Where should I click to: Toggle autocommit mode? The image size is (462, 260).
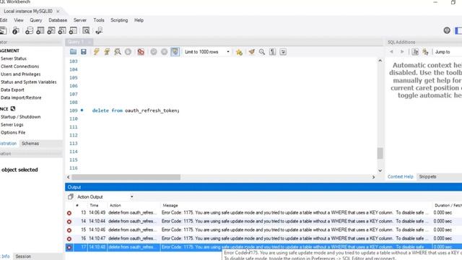tap(175, 52)
